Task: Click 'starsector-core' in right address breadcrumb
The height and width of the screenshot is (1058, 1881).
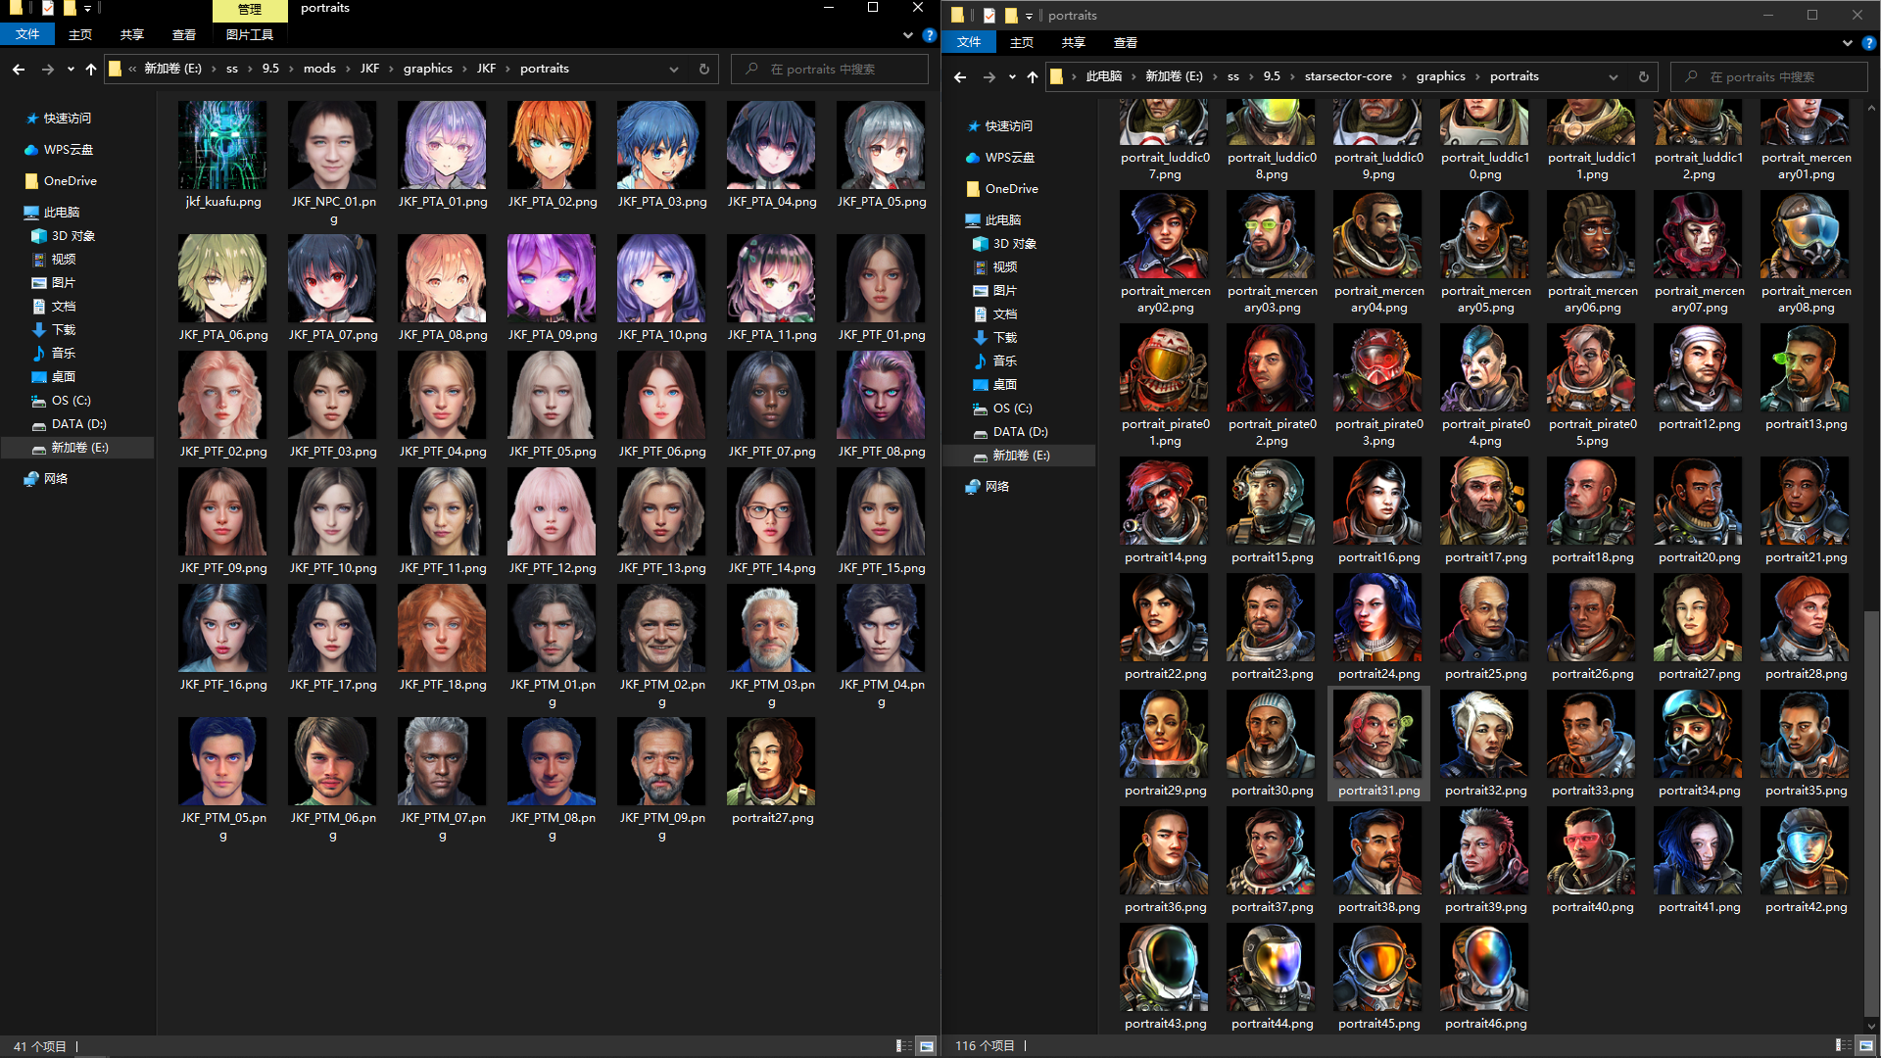Action: [x=1347, y=77]
